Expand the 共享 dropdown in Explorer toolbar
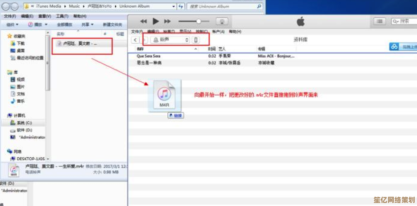This screenshot has width=417, height=206. (x=88, y=25)
